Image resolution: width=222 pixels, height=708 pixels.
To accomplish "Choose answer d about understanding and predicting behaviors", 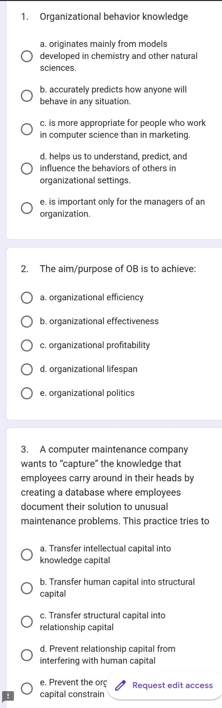I will [27, 168].
